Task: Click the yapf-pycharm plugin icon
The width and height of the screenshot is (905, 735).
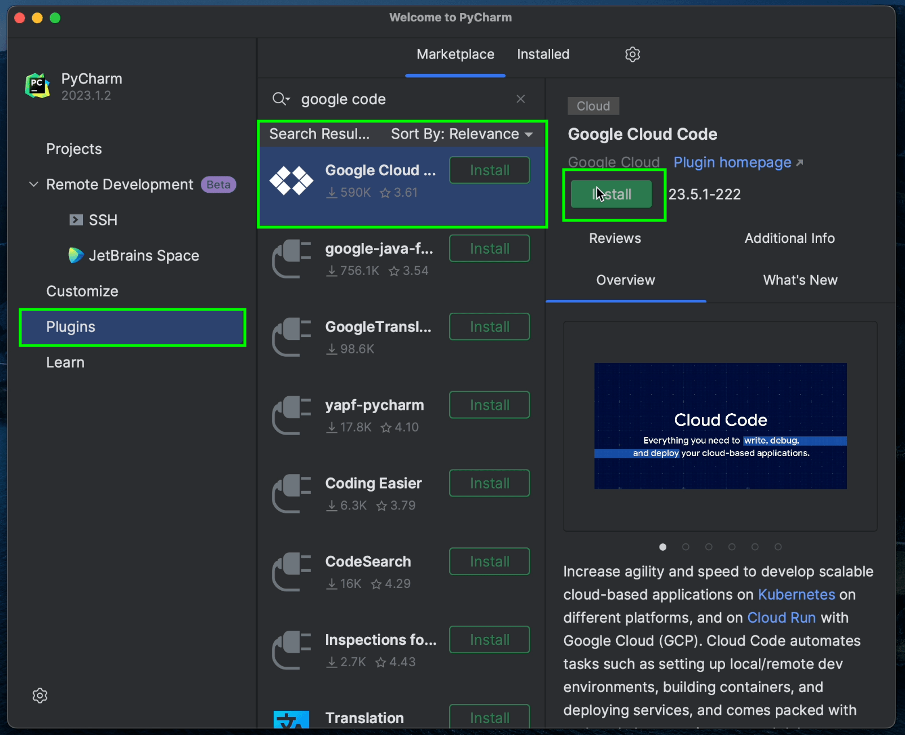Action: [x=291, y=415]
